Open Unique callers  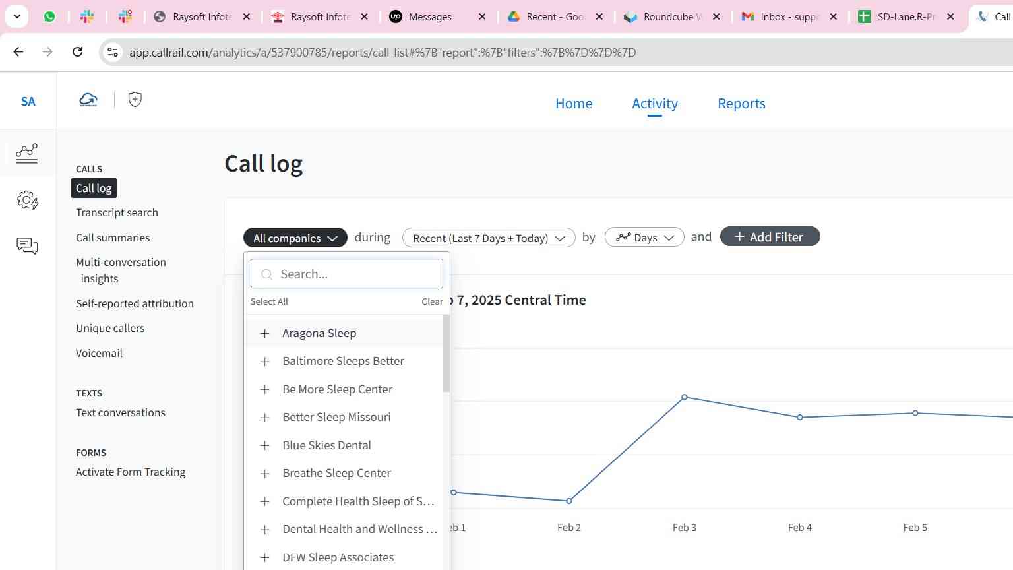[110, 328]
